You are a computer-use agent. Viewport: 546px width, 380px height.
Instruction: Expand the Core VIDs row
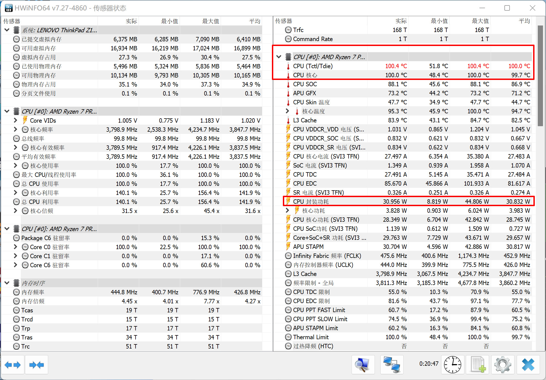[x=16, y=120]
